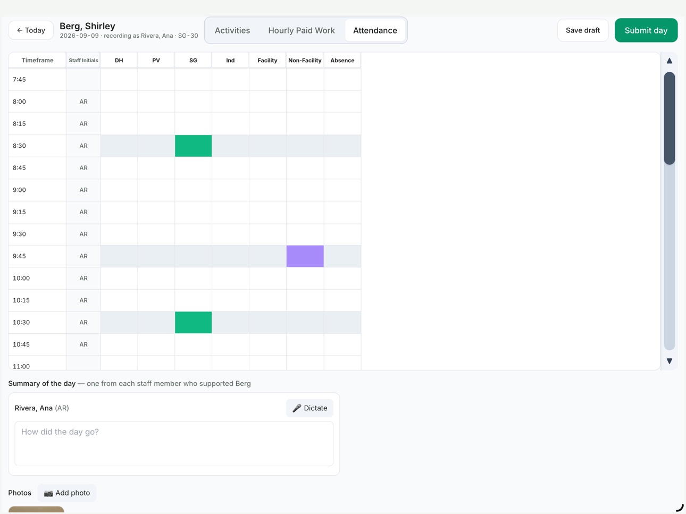Focus the 'How did the day go?' field
This screenshot has width=686, height=514.
coord(174,443)
